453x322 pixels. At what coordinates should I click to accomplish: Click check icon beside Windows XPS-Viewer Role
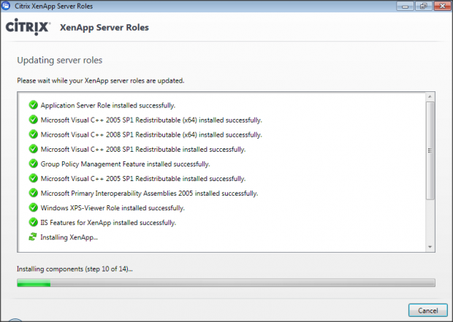point(33,207)
